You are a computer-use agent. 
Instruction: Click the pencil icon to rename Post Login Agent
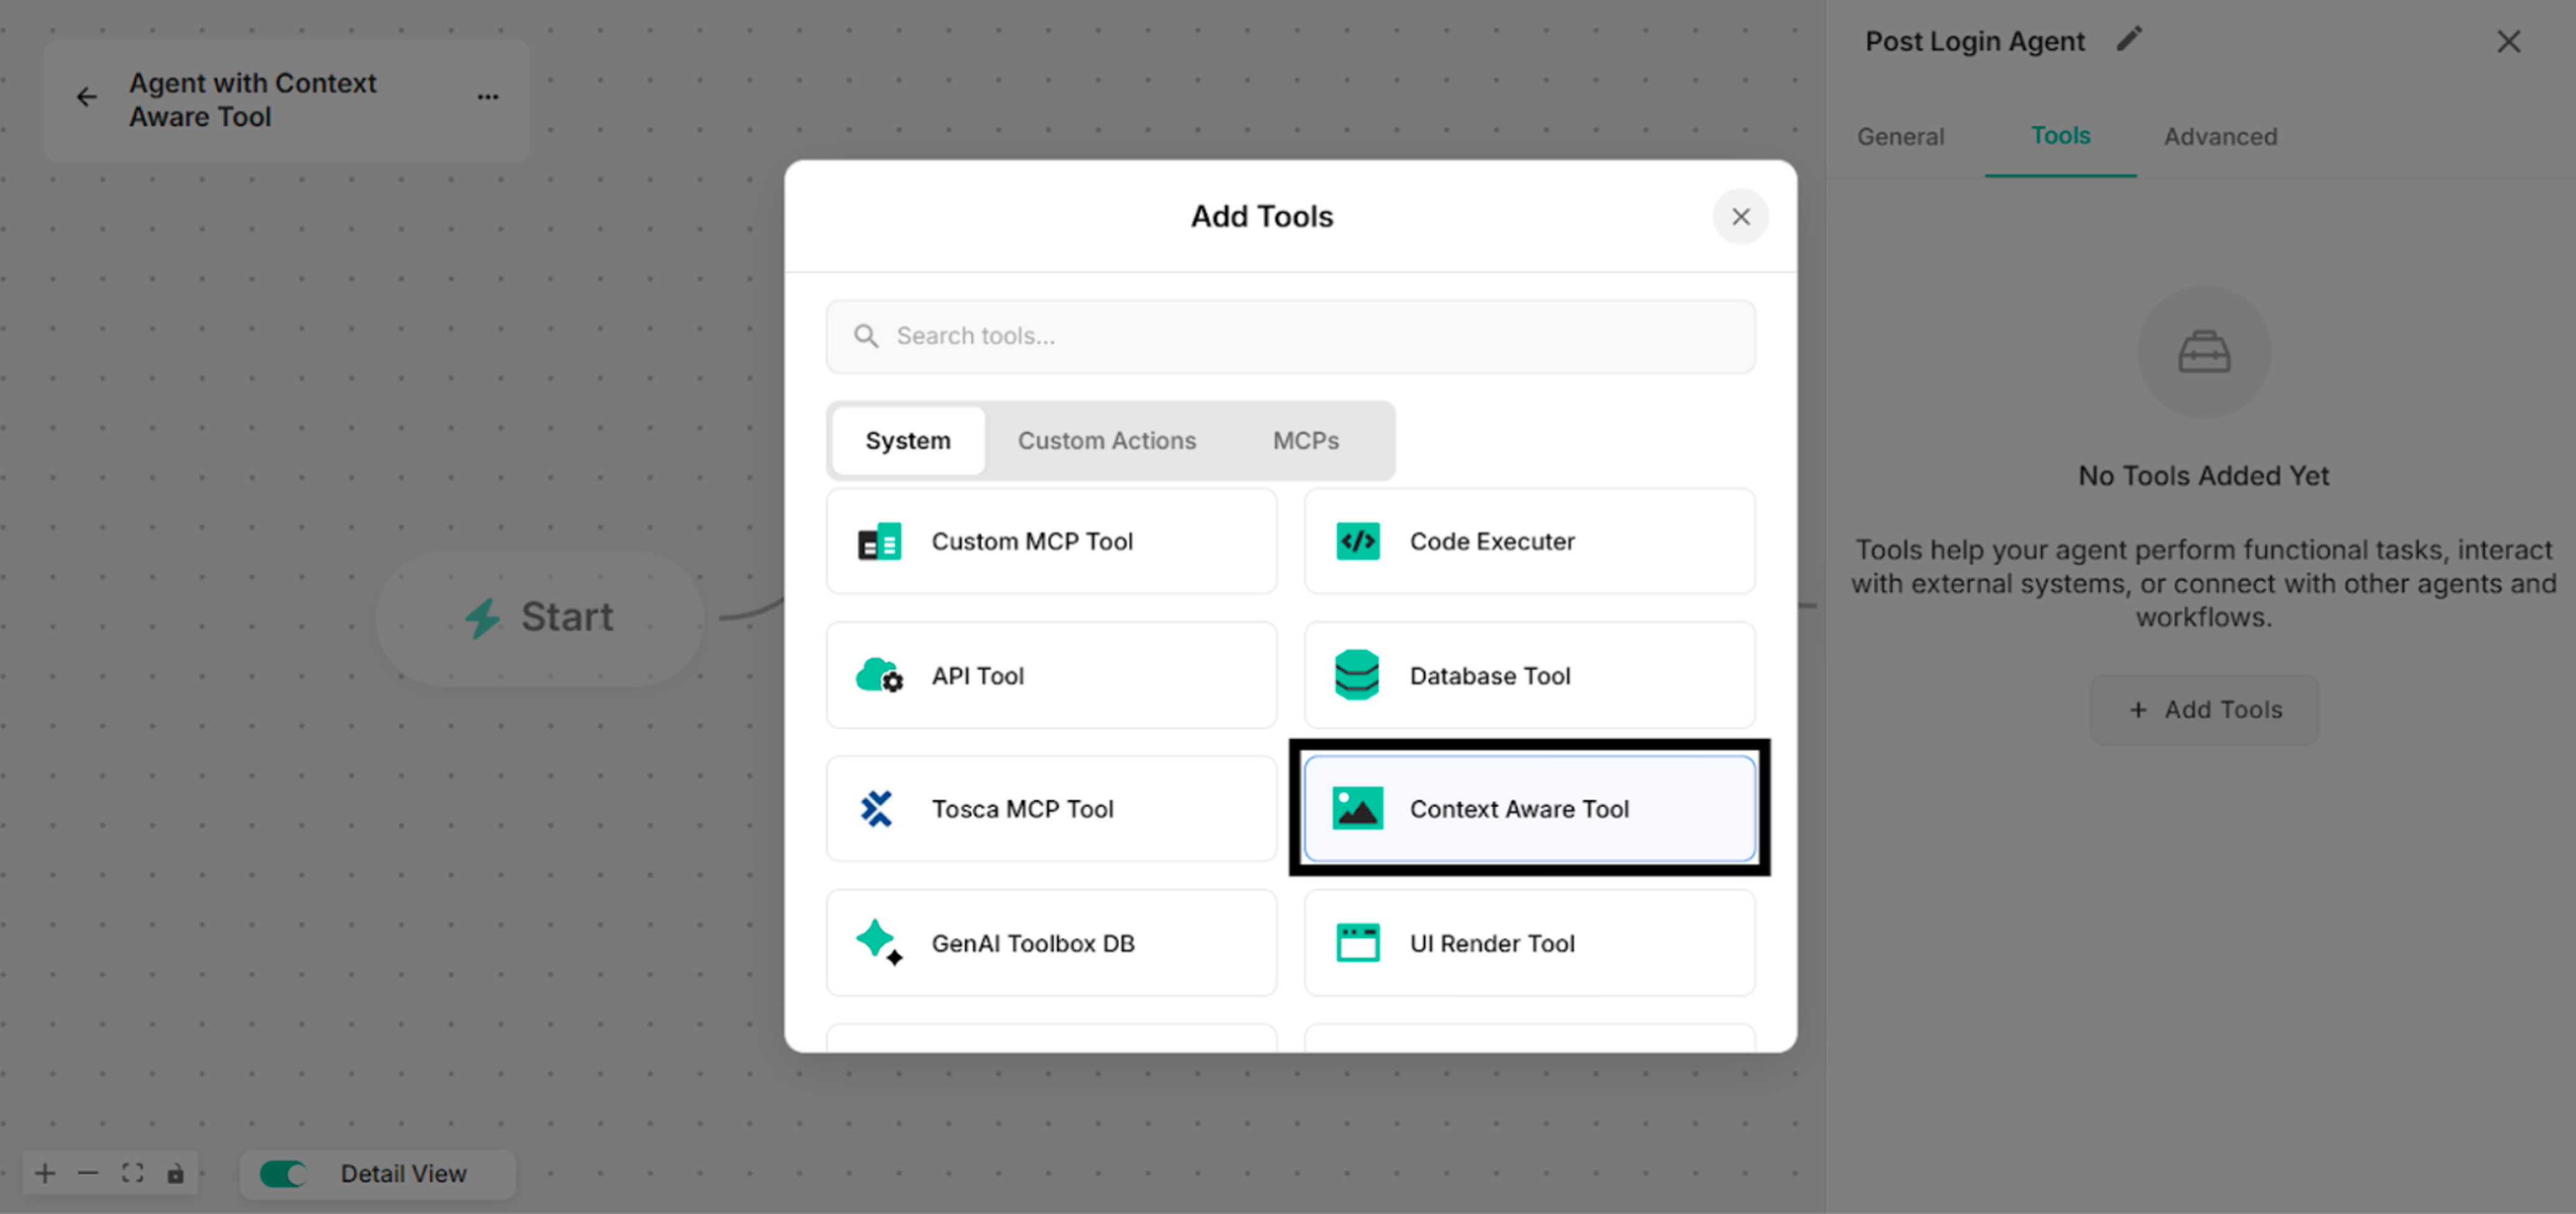[x=2130, y=39]
